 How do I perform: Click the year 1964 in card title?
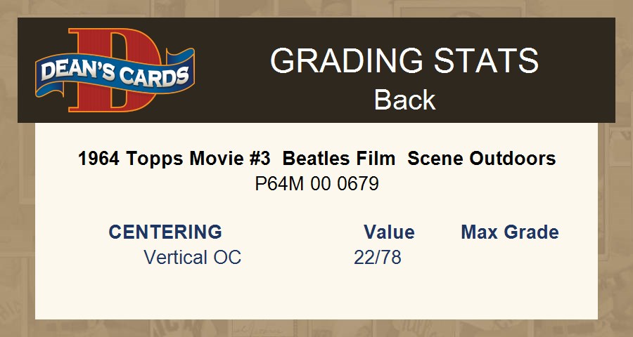click(100, 159)
